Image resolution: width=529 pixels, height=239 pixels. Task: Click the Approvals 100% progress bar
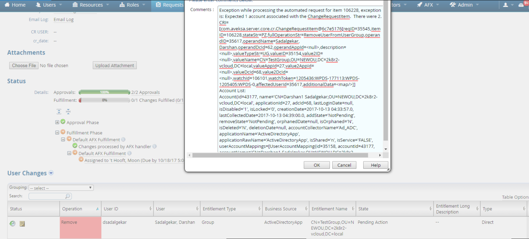pos(105,92)
